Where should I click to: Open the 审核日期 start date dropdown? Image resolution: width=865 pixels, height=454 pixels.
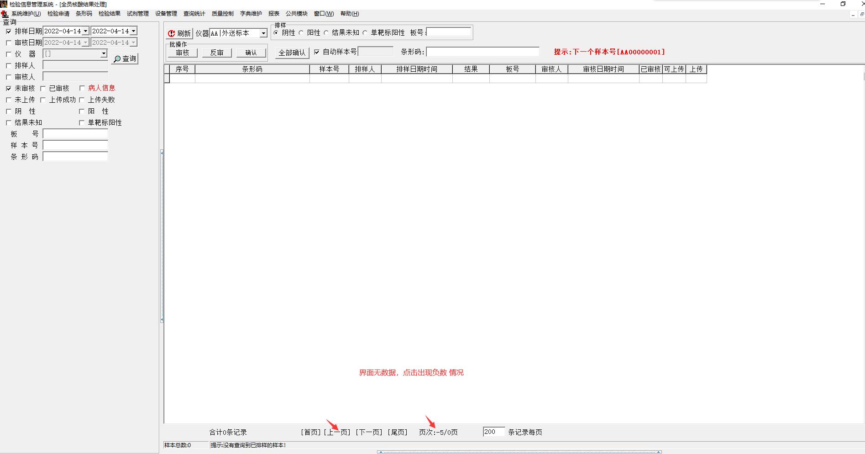click(x=85, y=42)
